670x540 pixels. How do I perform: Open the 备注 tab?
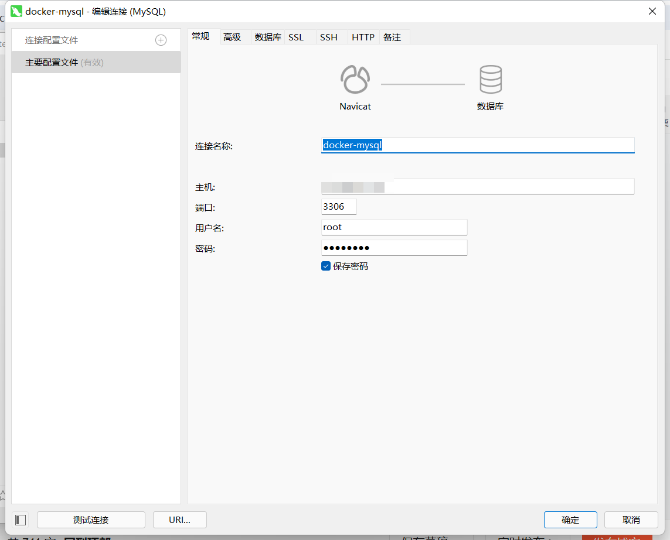(x=392, y=37)
